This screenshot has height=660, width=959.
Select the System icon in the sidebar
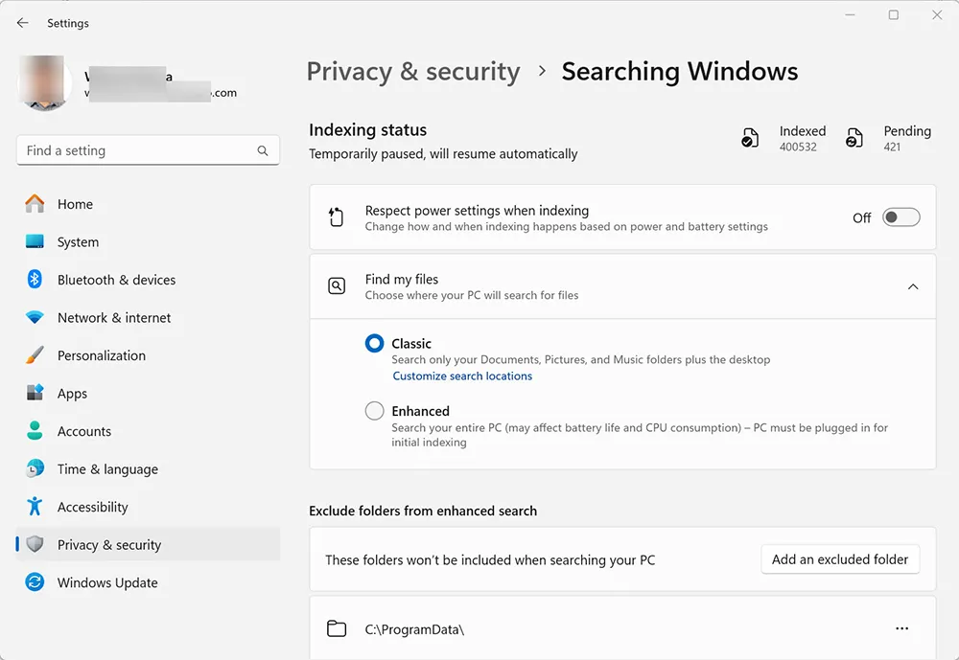point(36,241)
